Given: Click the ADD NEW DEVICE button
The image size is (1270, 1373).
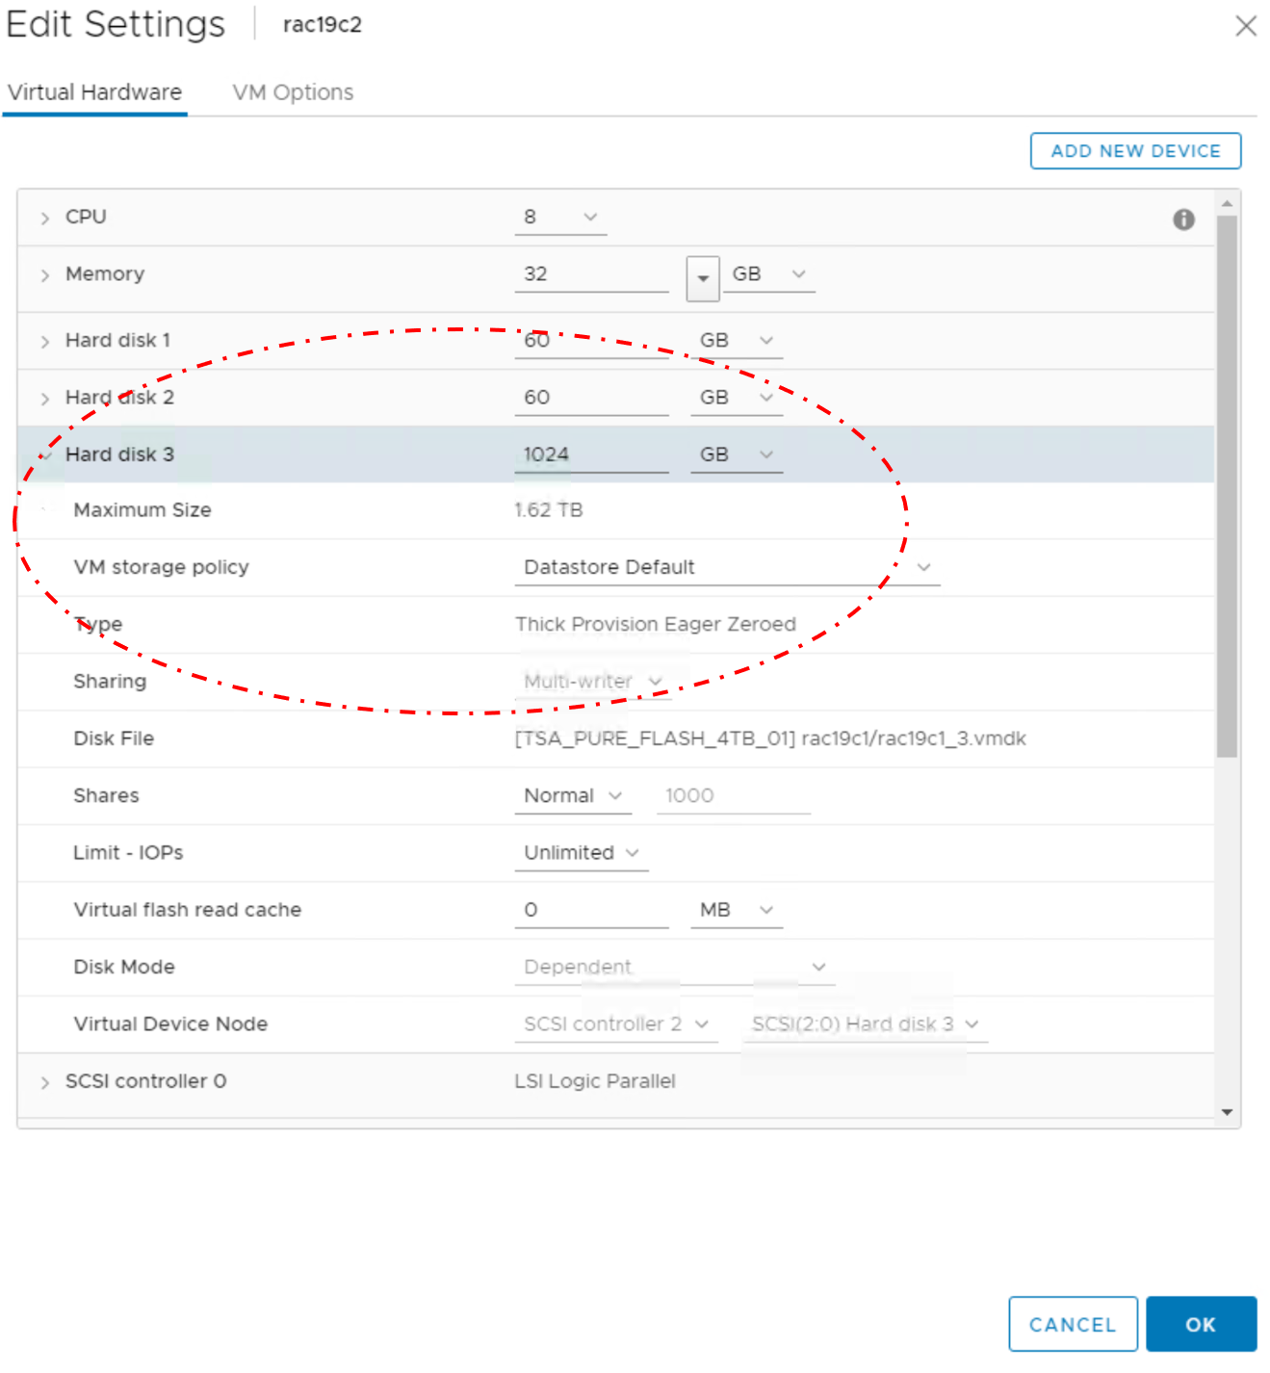Looking at the screenshot, I should tap(1135, 151).
